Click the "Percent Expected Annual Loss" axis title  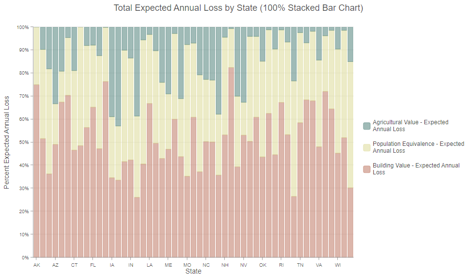(7, 142)
